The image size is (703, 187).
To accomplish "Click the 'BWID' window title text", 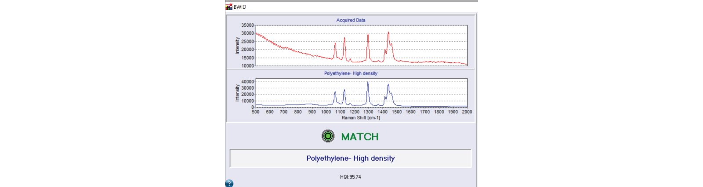I will click(x=240, y=7).
